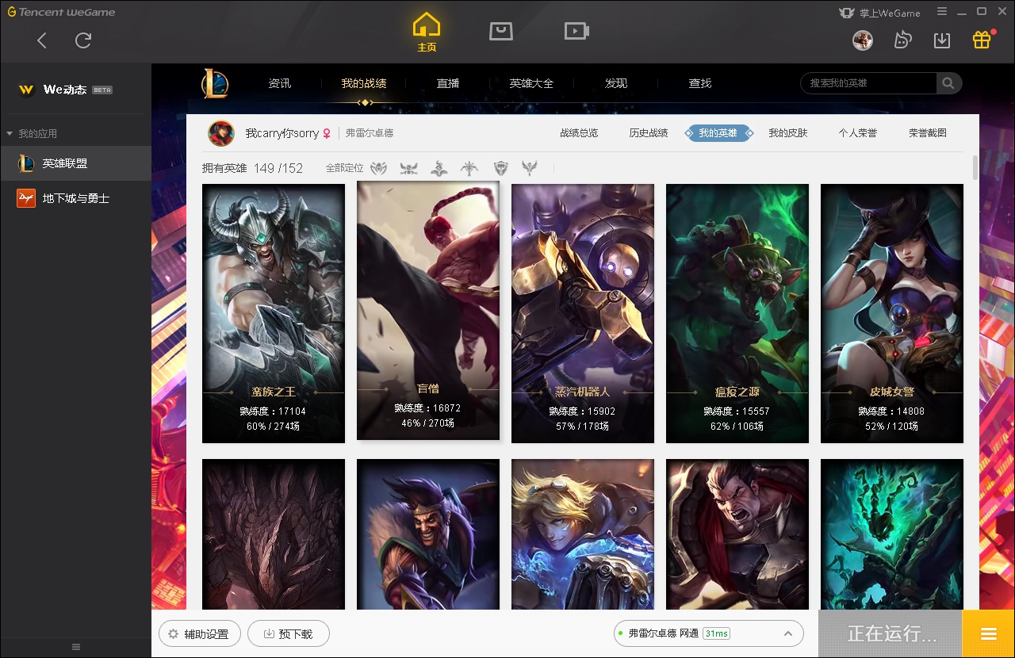1015x658 pixels.
Task: Open the 直播 tab
Action: pos(448,83)
